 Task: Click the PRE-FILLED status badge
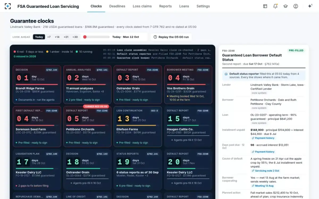pyautogui.click(x=296, y=50)
